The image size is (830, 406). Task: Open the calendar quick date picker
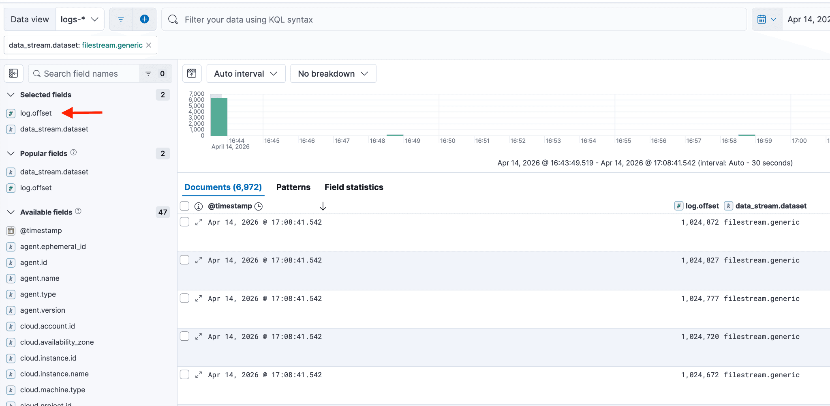pos(766,19)
